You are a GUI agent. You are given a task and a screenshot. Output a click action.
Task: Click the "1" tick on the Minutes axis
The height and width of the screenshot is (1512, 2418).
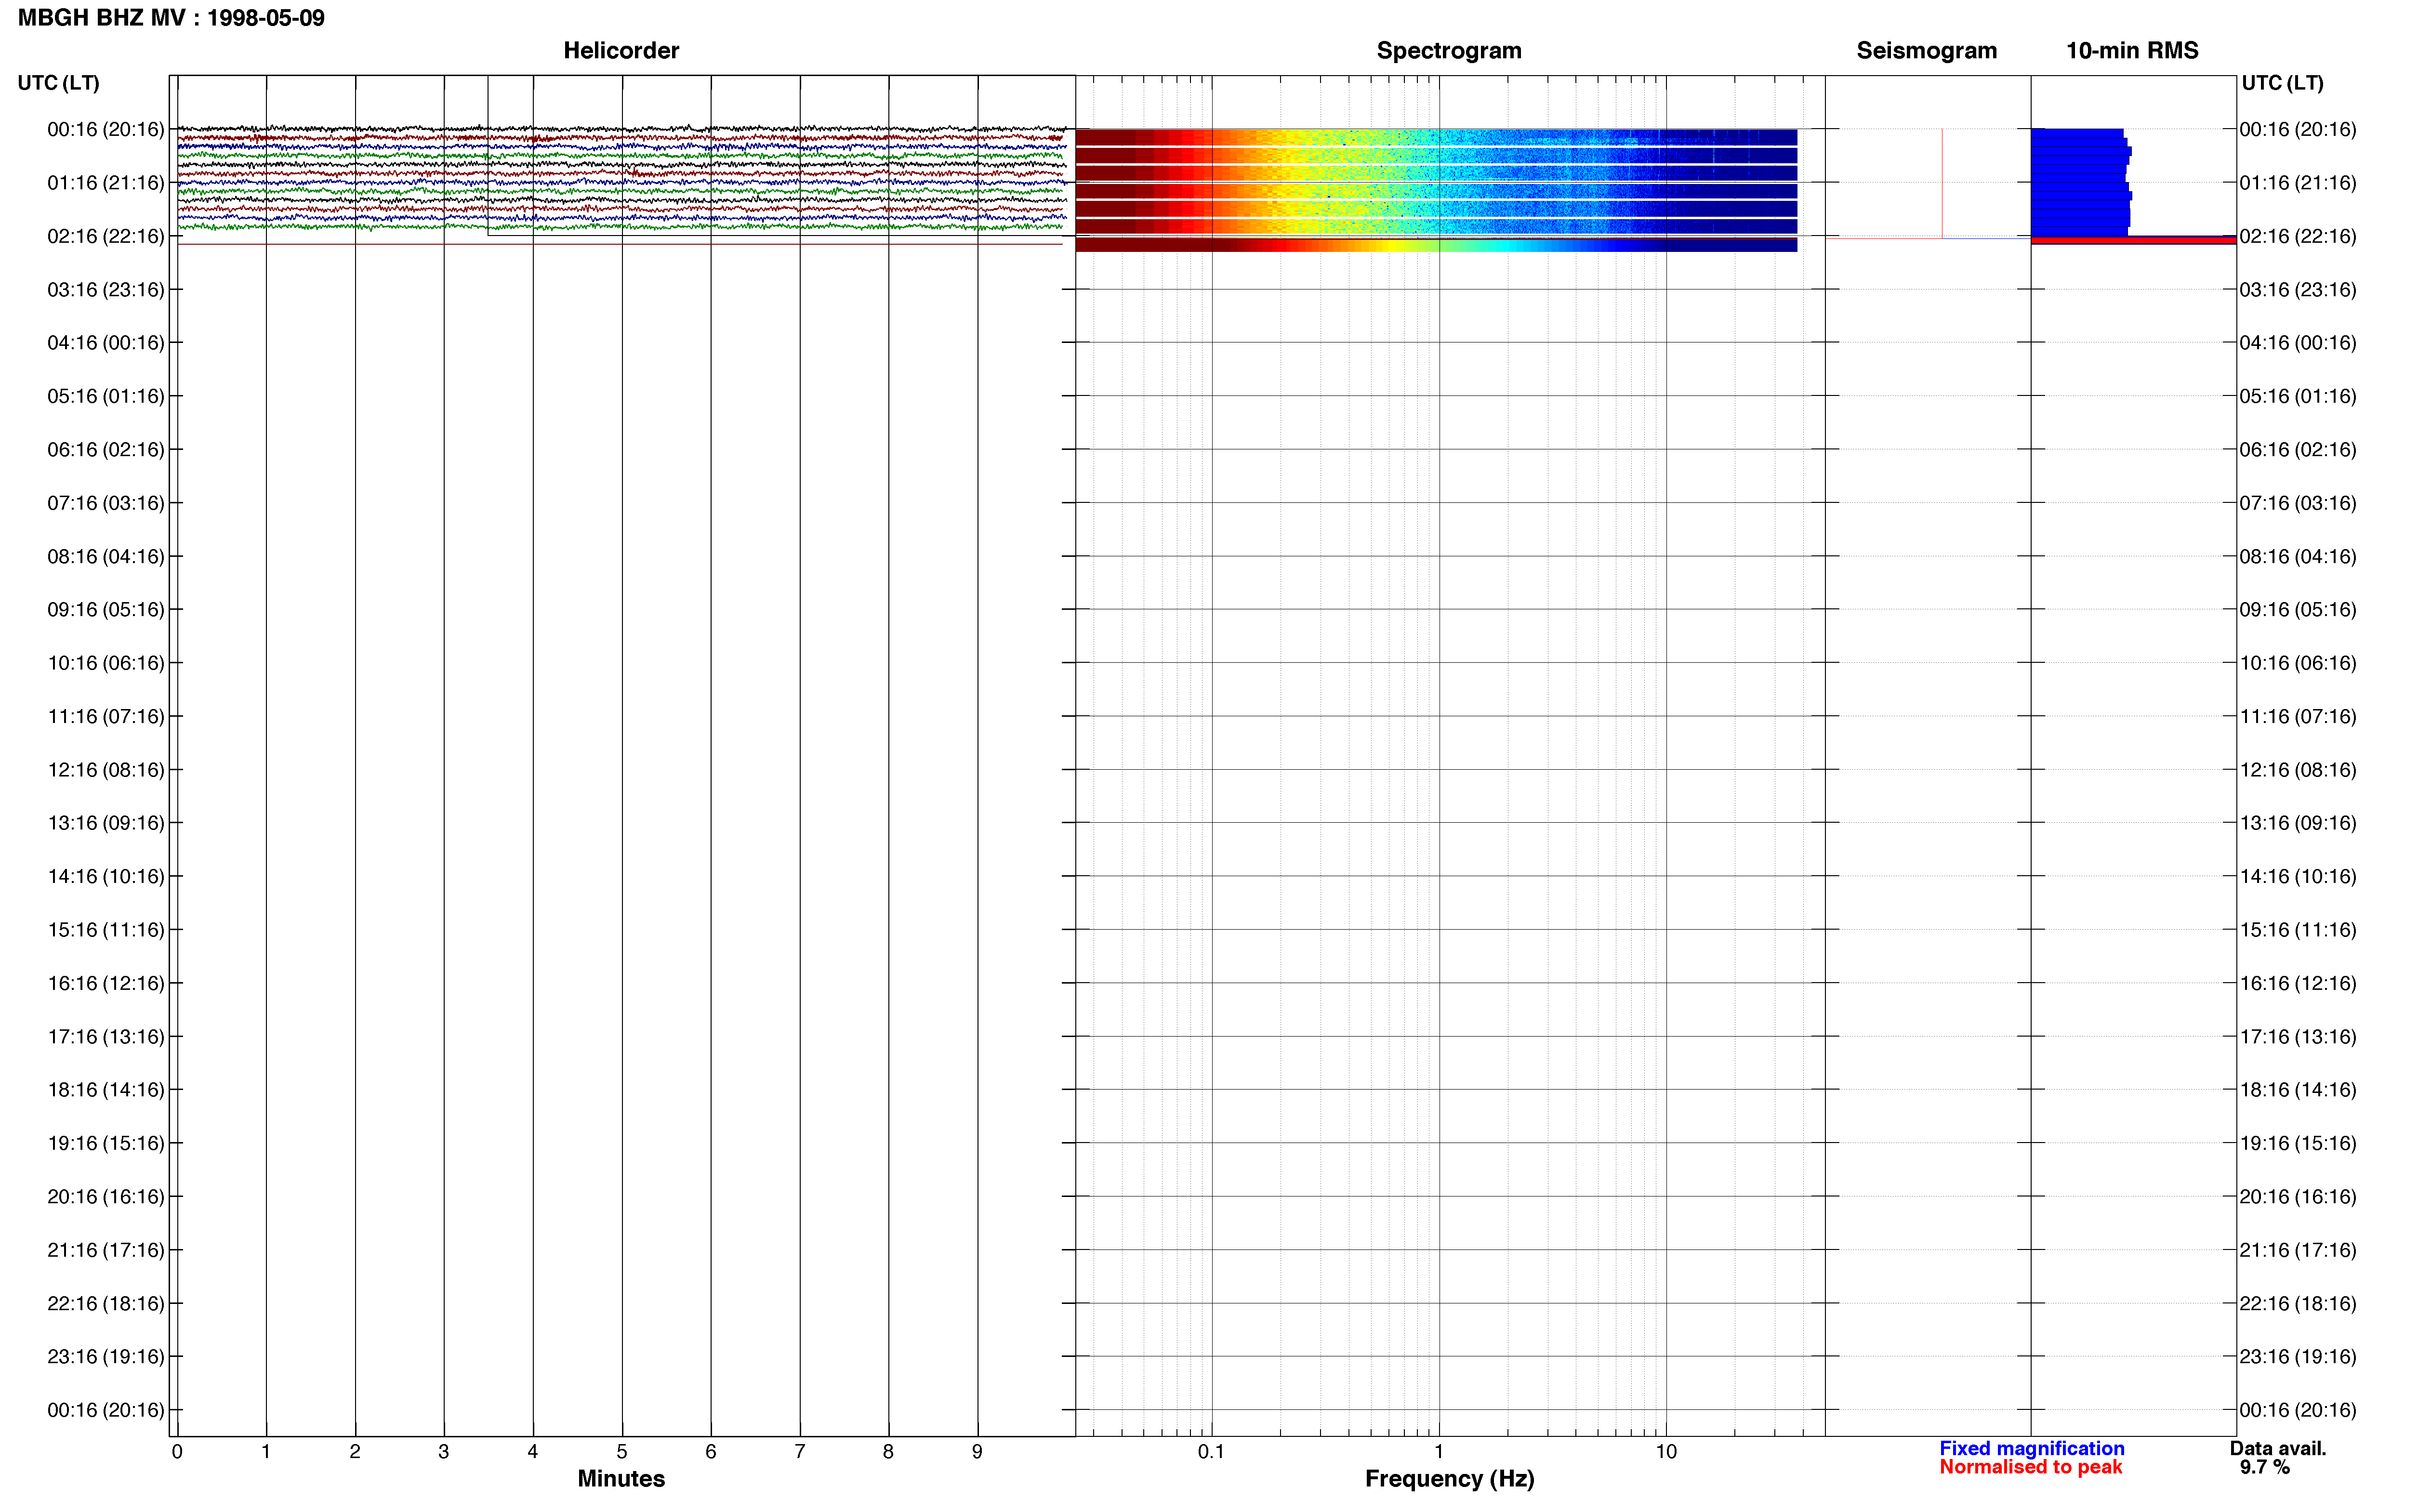pos(266,1451)
